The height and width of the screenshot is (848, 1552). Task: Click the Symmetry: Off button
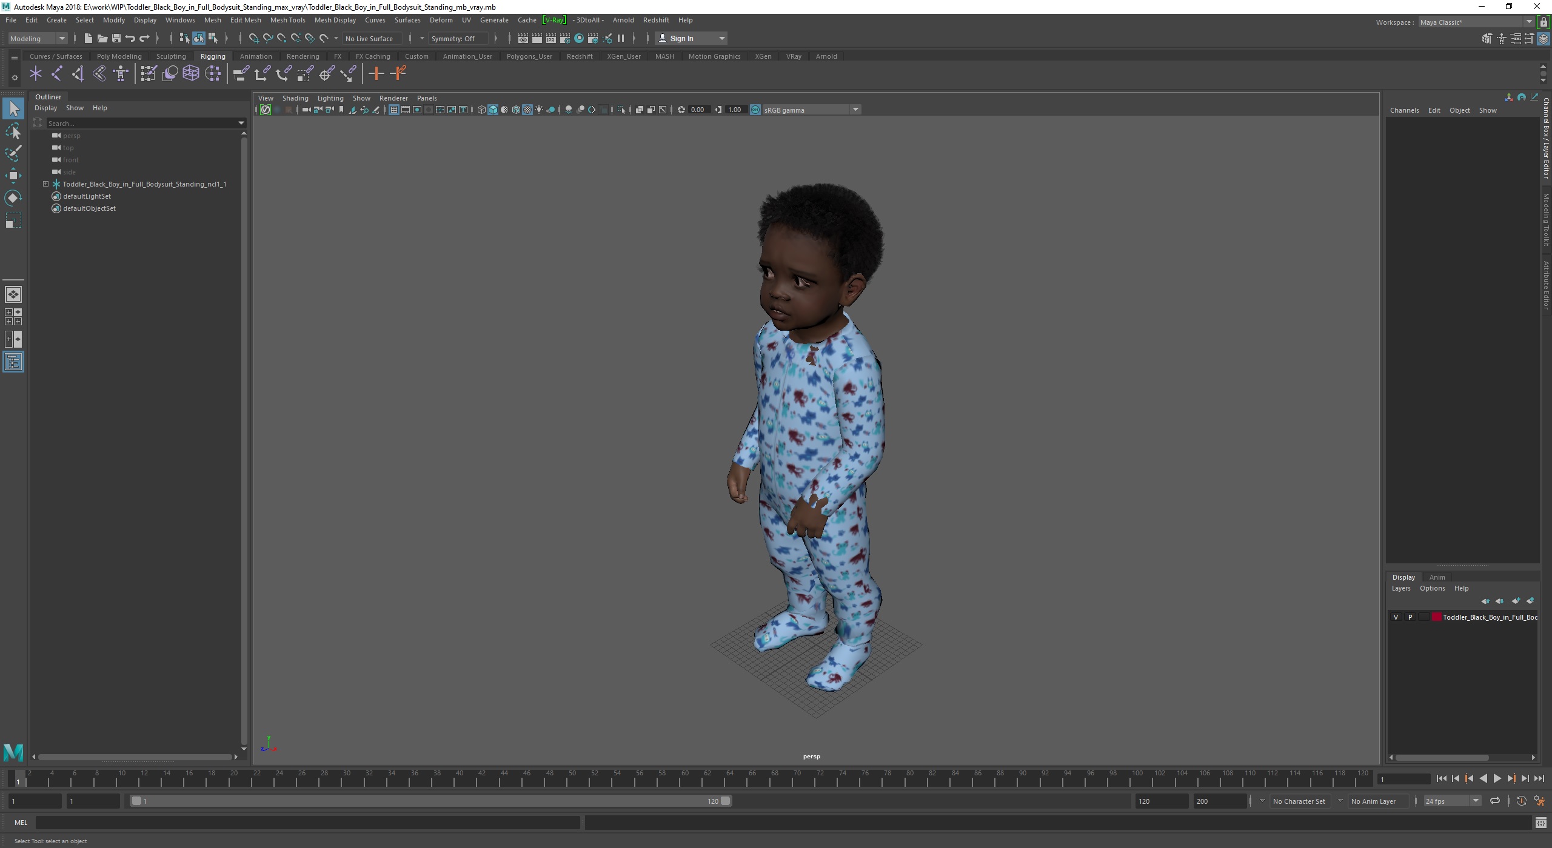tap(458, 38)
